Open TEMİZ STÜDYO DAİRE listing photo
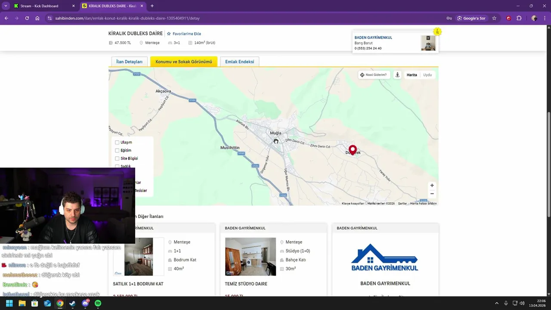The height and width of the screenshot is (310, 551). (x=251, y=257)
